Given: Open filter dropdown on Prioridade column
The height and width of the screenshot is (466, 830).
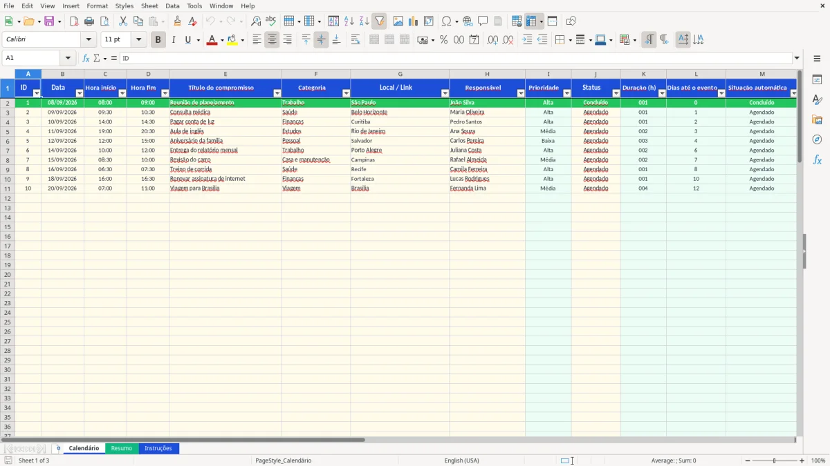Looking at the screenshot, I should tap(566, 93).
